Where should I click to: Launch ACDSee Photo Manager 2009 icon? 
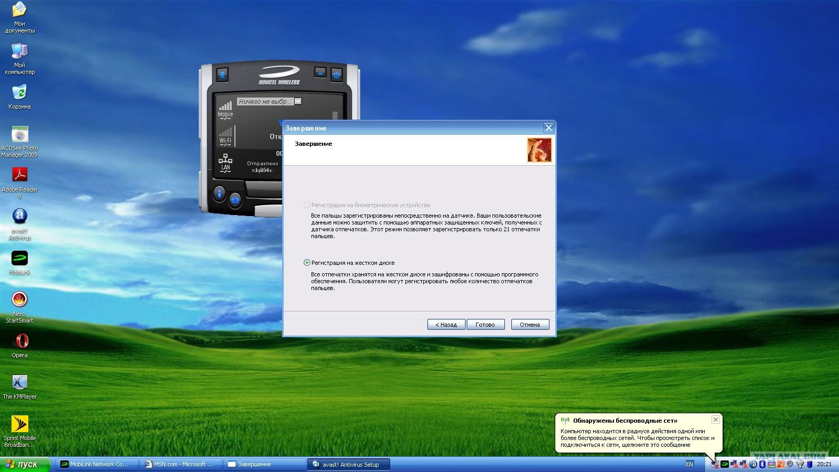19,142
